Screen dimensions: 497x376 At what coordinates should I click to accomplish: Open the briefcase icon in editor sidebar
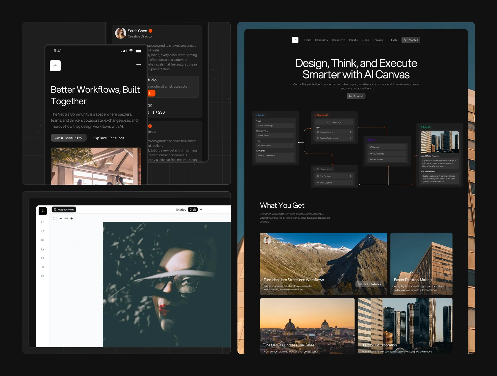click(43, 240)
